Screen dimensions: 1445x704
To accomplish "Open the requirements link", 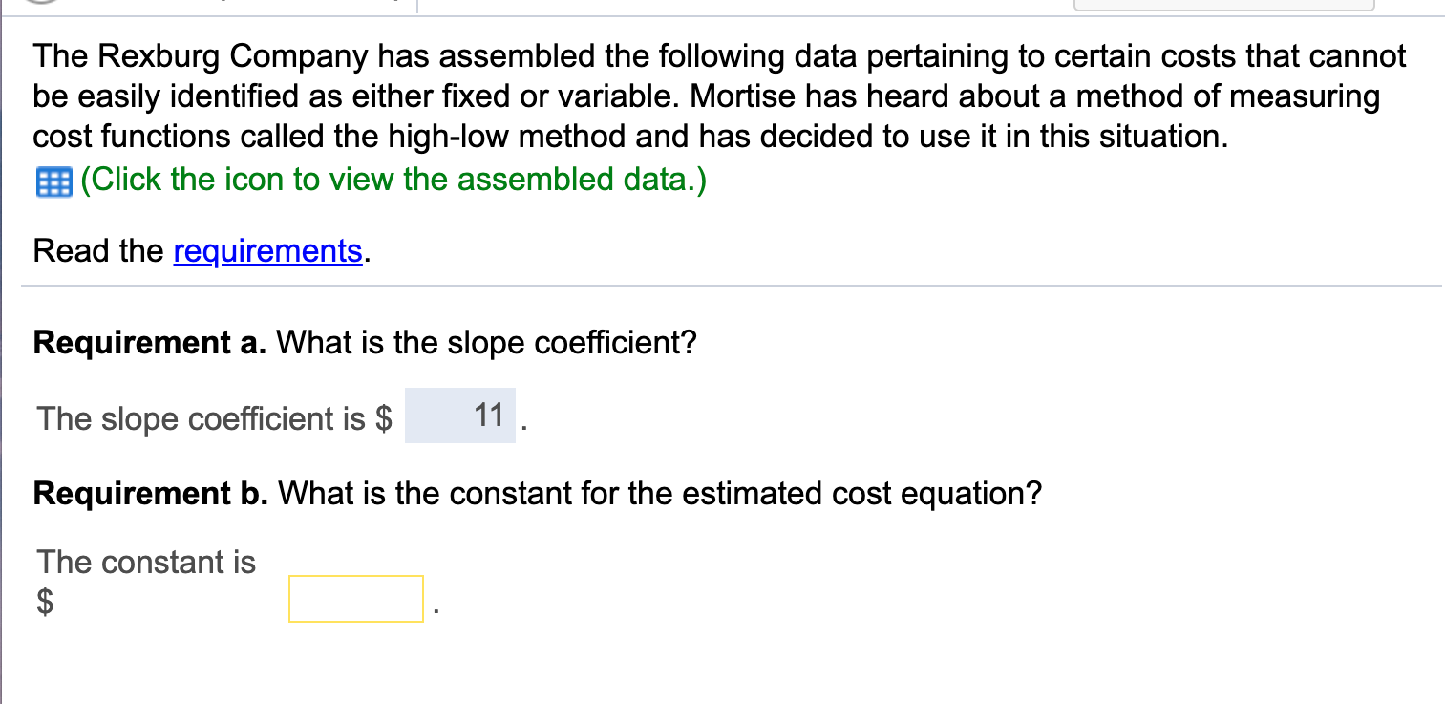I will click(267, 251).
